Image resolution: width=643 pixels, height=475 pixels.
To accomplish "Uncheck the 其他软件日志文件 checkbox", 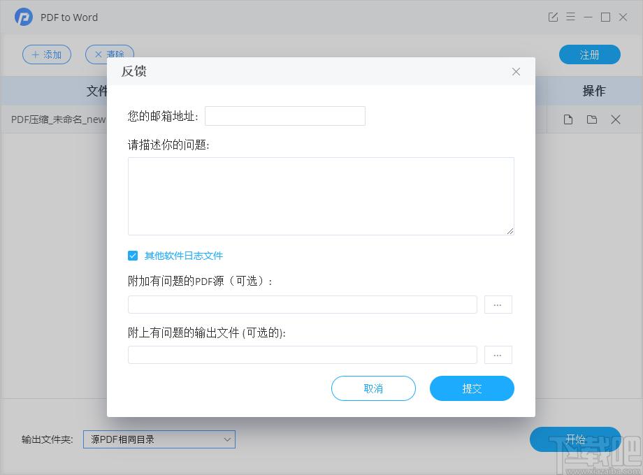I will [133, 256].
